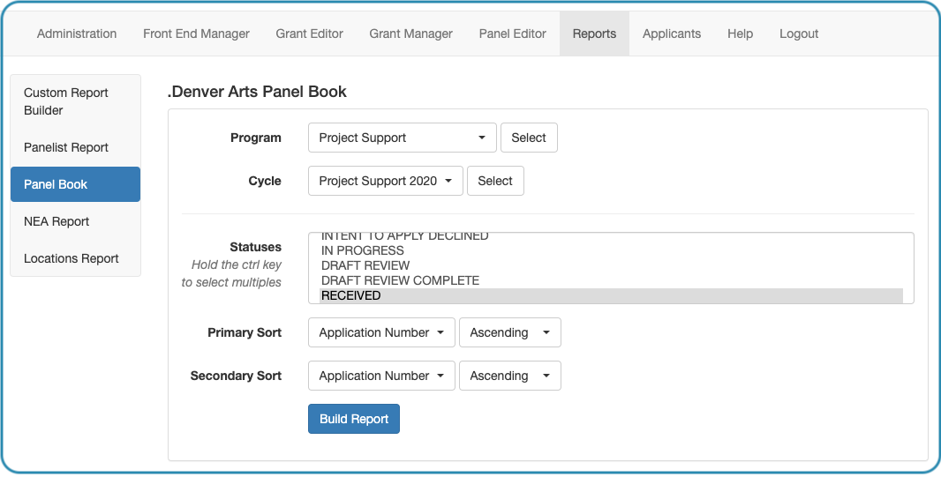Select DRAFT REVIEW COMPLETE status

(611, 280)
